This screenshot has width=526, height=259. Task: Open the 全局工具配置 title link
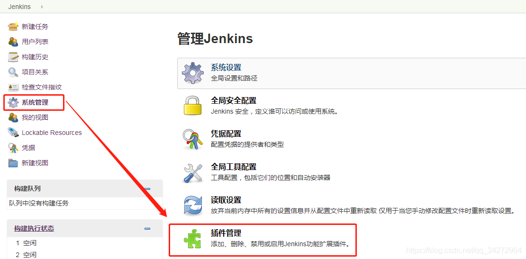point(234,167)
